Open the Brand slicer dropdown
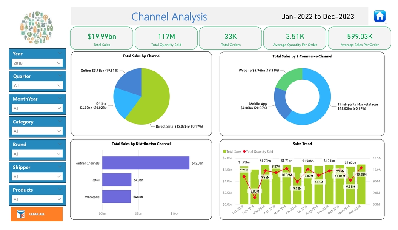This screenshot has height=230, width=398. (x=37, y=154)
